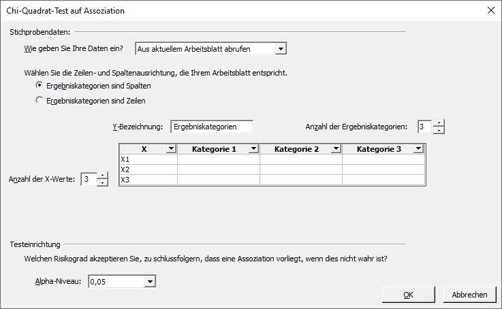The width and height of the screenshot is (502, 309).
Task: Click the X1 cell under Kategorie 3
Action: 383,159
